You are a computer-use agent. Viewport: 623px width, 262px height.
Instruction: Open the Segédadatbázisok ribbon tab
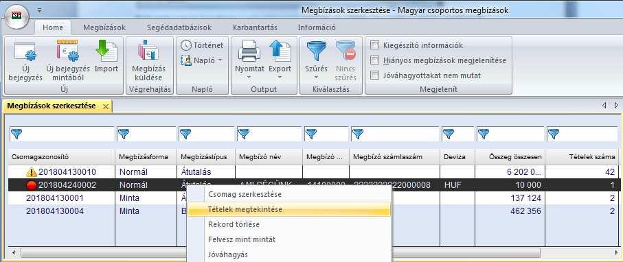click(179, 28)
